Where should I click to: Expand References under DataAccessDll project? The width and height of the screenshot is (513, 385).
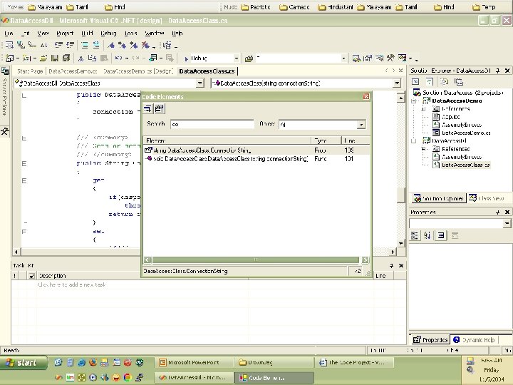click(424, 149)
